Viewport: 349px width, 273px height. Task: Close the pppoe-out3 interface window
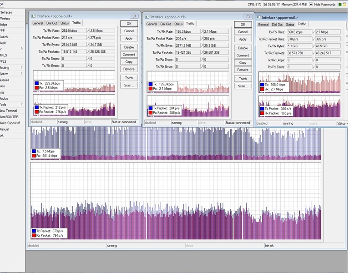pyautogui.click(x=248, y=17)
